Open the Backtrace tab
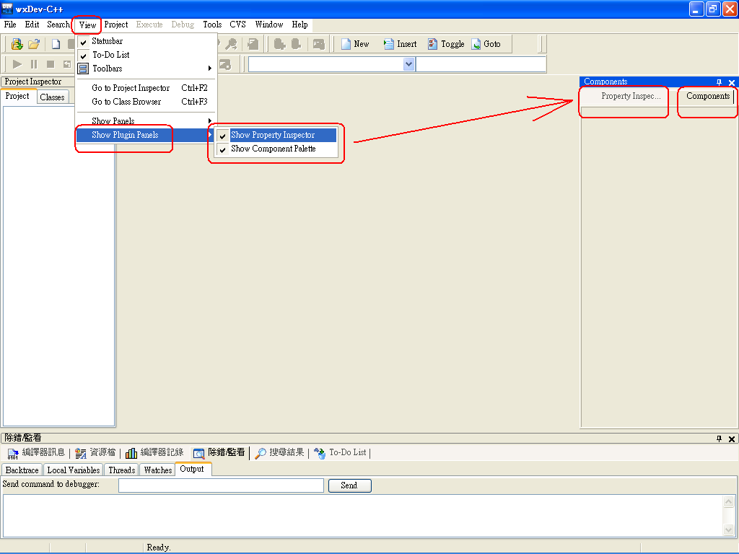Image resolution: width=739 pixels, height=554 pixels. pyautogui.click(x=22, y=470)
